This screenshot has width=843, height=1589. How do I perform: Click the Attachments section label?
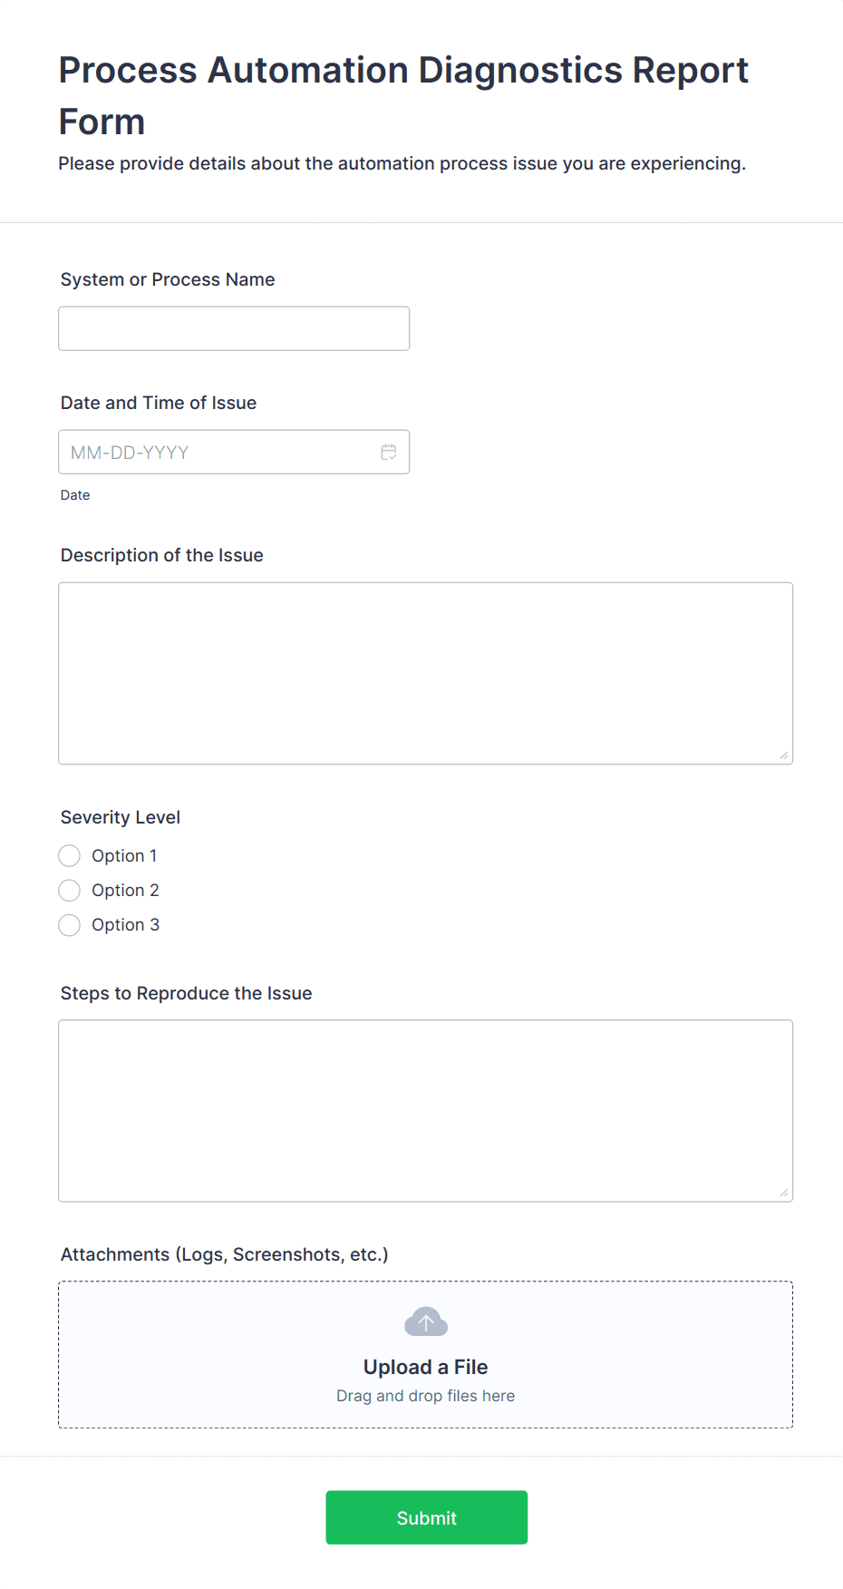tap(224, 1254)
